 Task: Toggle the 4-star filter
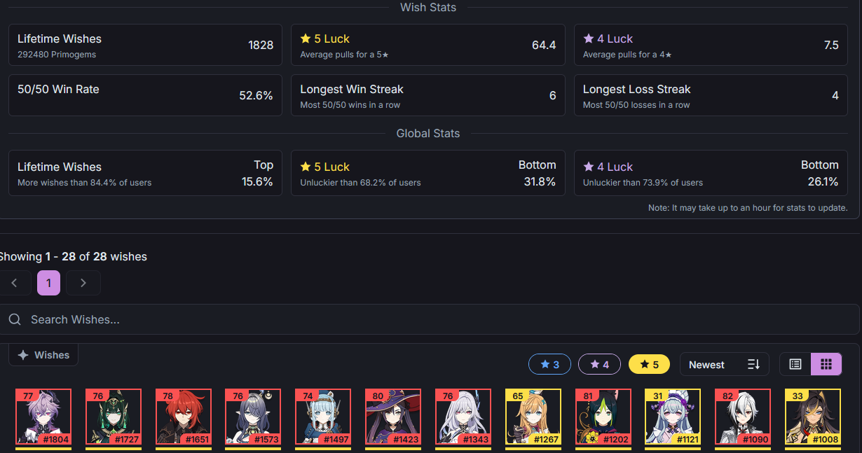[599, 364]
